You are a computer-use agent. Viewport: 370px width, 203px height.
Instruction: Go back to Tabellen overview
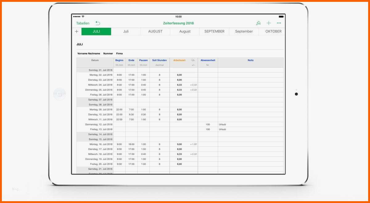pos(83,23)
